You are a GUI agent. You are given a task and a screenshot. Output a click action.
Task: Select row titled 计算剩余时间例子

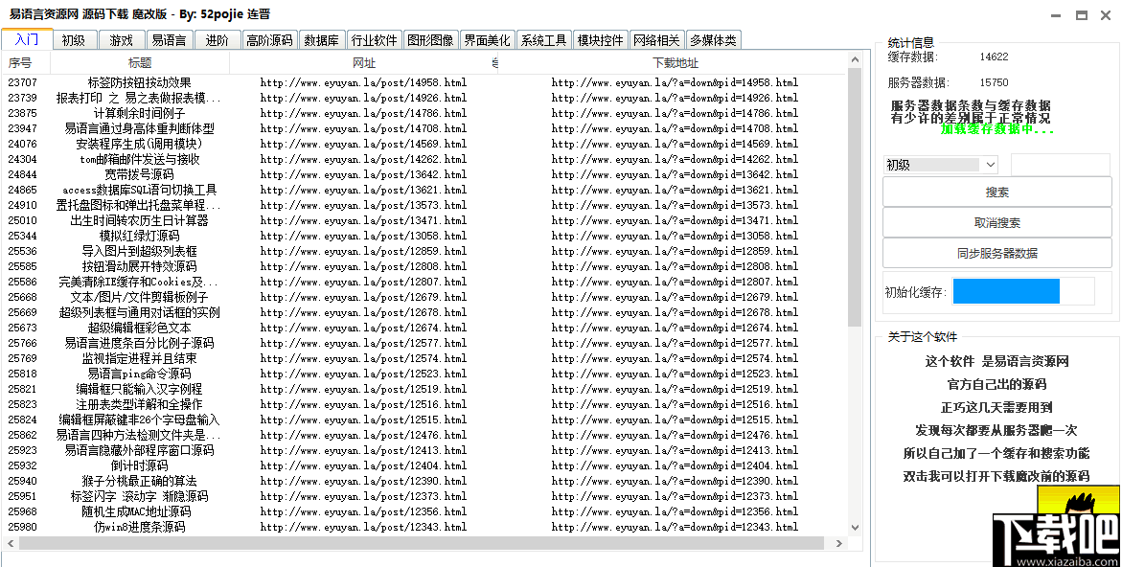pos(424,113)
